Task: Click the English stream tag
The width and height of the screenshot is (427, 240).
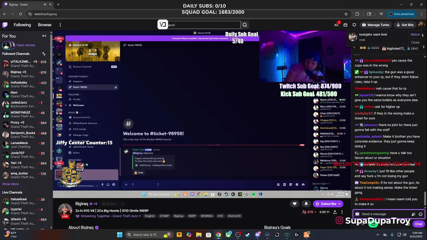Action: pyautogui.click(x=150, y=216)
